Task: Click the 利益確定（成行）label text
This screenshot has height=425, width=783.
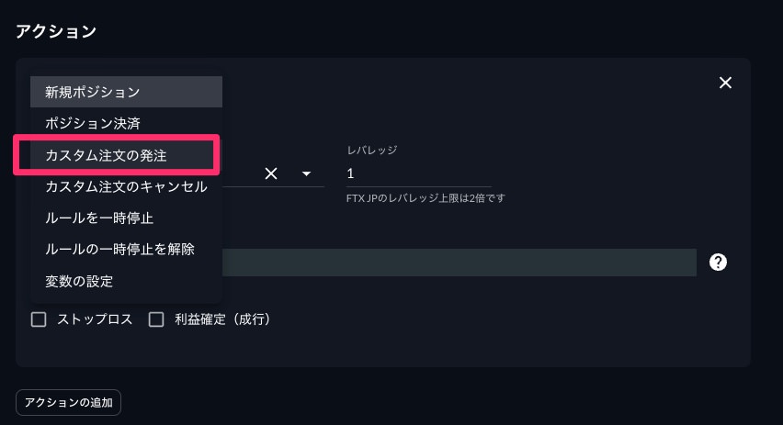Action: (222, 319)
